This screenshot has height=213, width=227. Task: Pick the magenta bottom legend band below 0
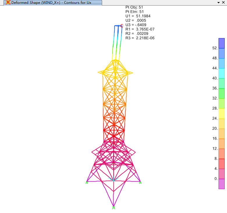coord(221,184)
